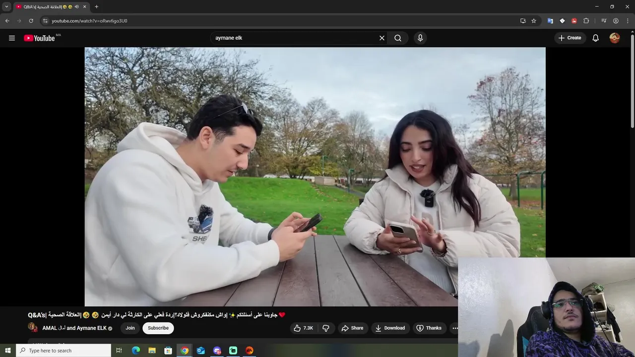Share the video
The width and height of the screenshot is (635, 357).
(x=352, y=328)
